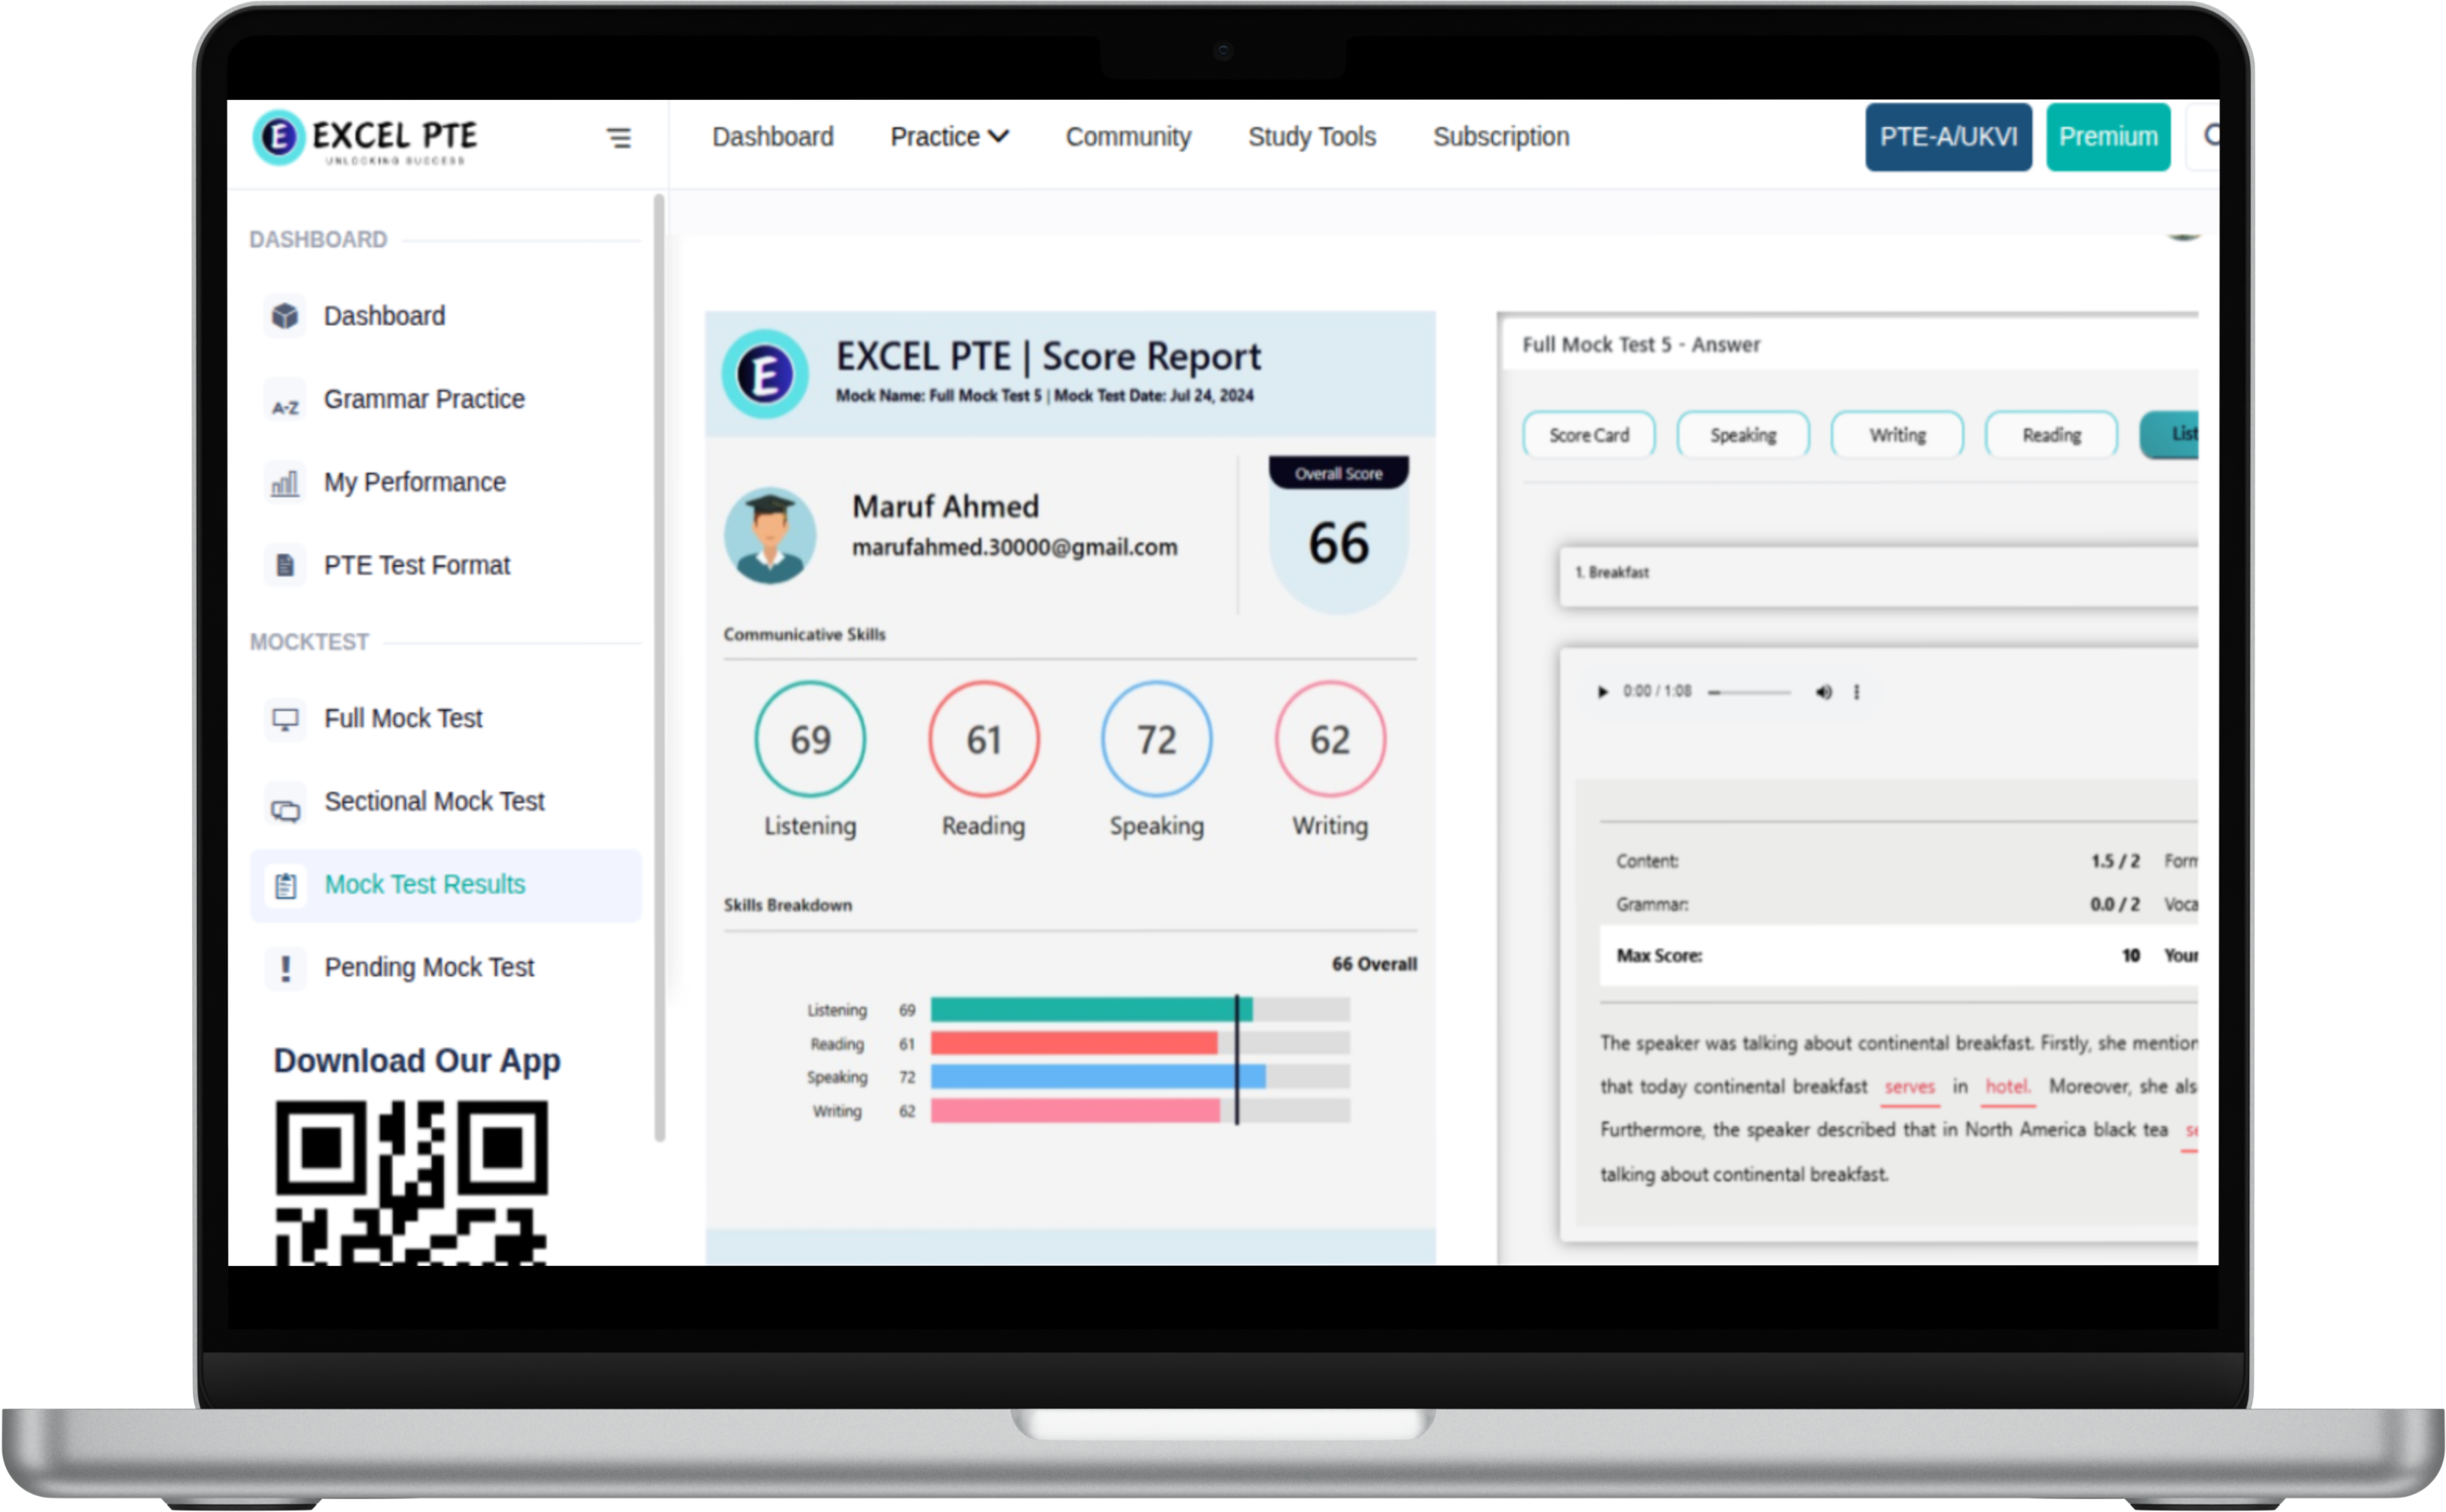Open Subscription in the top navigation
Image resolution: width=2446 pixels, height=1512 pixels.
pyautogui.click(x=1501, y=137)
